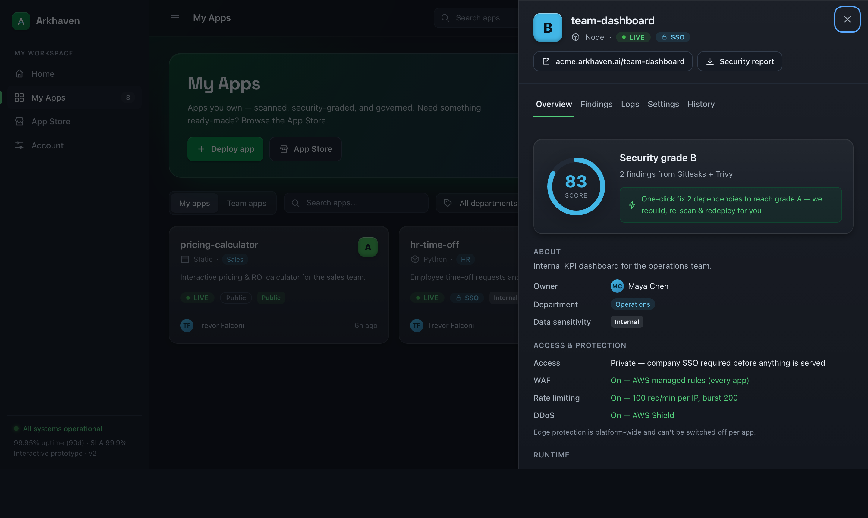Click the Security grade B heading
The height and width of the screenshot is (518, 868).
click(x=658, y=158)
